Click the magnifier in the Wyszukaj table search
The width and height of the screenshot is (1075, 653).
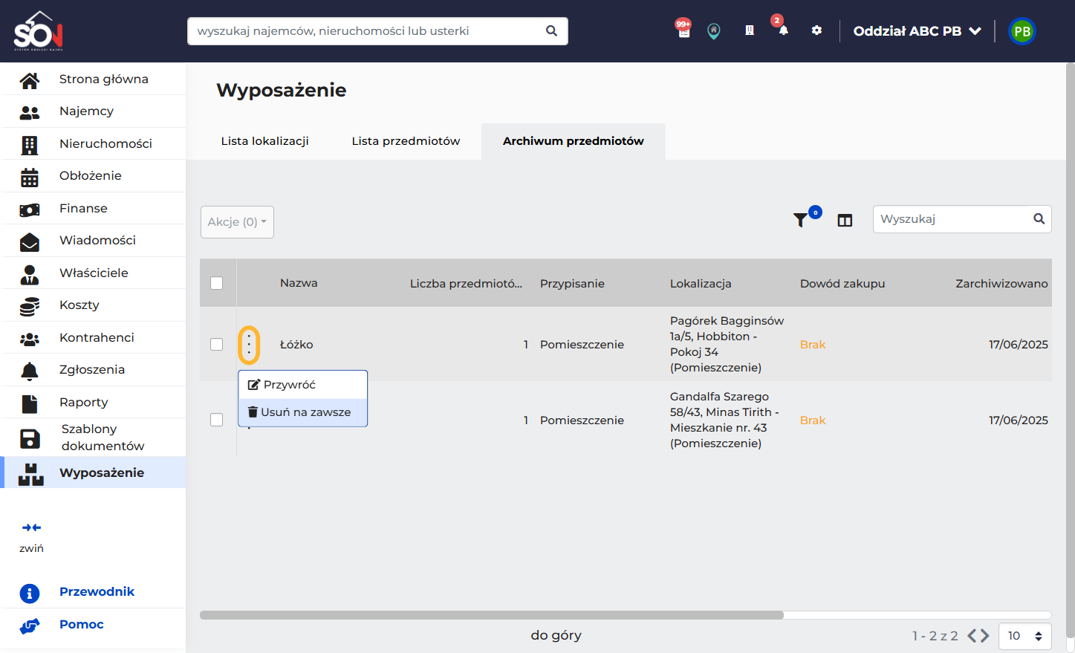click(1039, 219)
